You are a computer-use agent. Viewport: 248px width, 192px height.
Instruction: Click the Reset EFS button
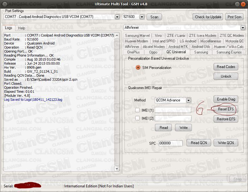coord(226,109)
